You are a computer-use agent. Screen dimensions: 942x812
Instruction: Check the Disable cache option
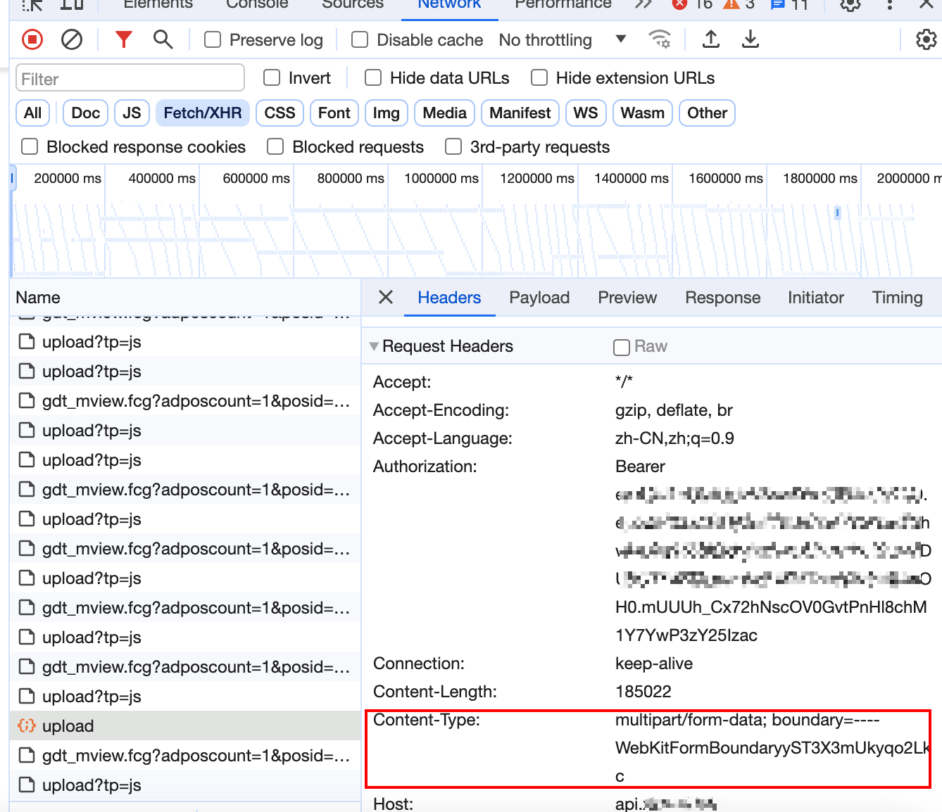coord(360,40)
